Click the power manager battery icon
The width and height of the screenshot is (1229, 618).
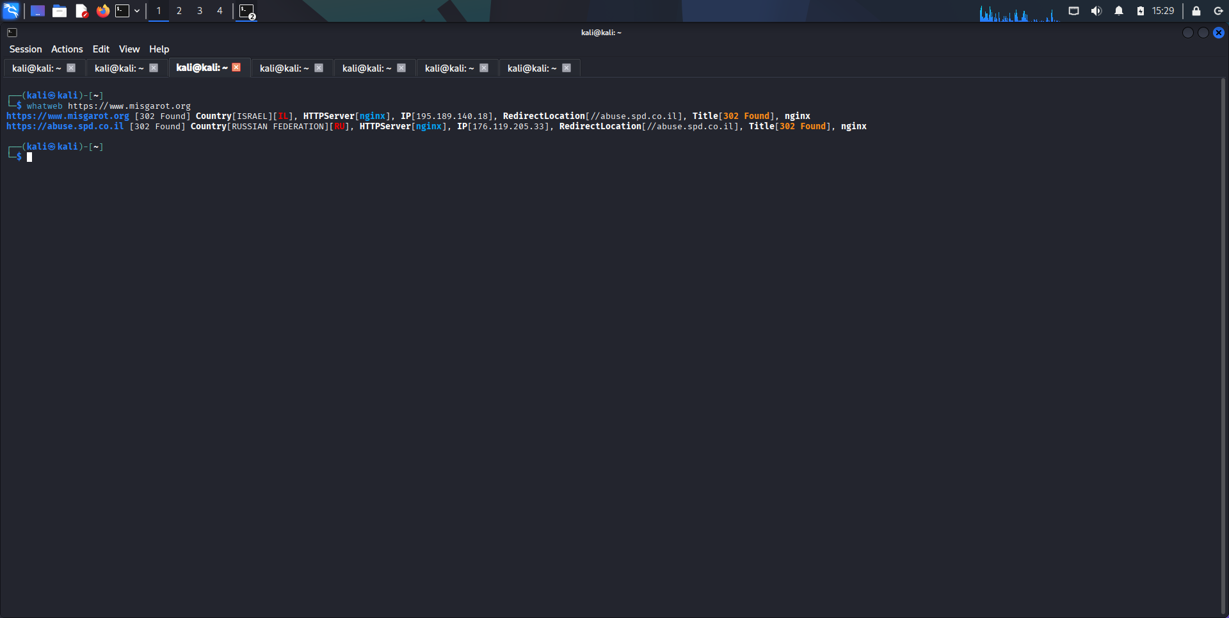pyautogui.click(x=1141, y=11)
